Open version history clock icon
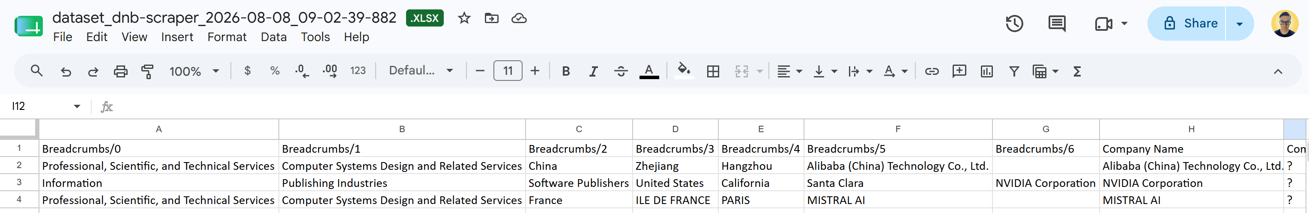1309x213 pixels. 1014,24
